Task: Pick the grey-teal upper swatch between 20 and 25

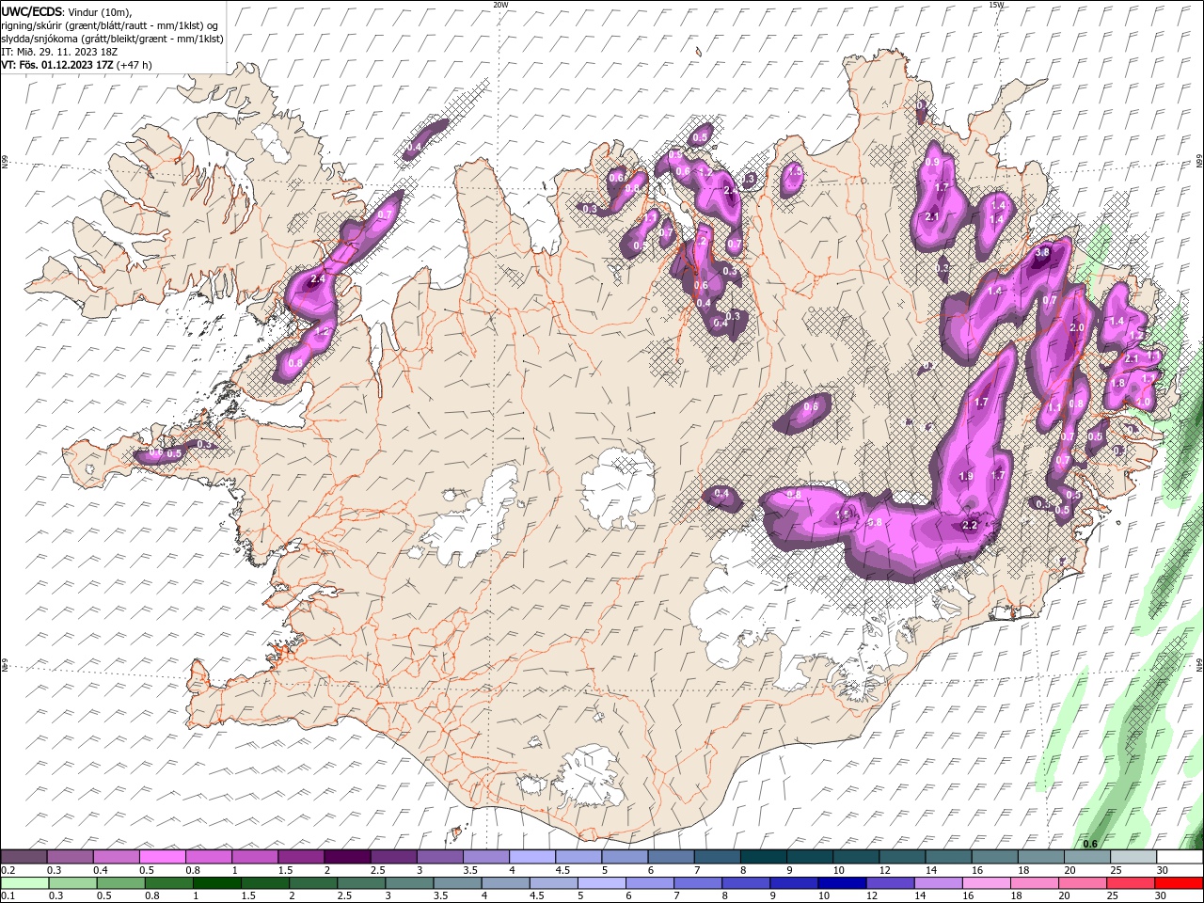Action: (x=1087, y=857)
